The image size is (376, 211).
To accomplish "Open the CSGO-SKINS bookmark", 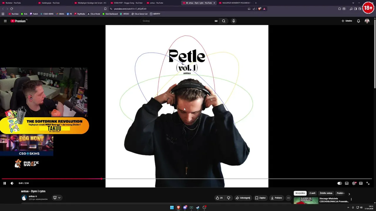I will [x=47, y=14].
